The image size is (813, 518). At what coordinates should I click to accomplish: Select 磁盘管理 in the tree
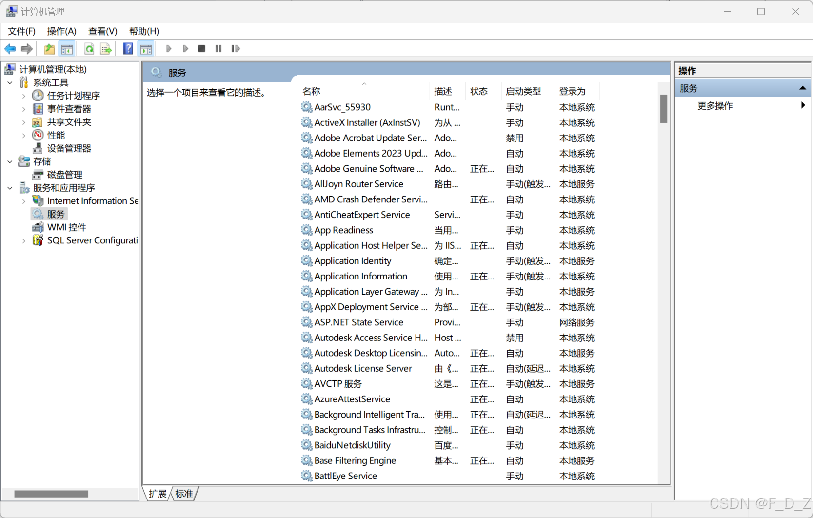(64, 175)
